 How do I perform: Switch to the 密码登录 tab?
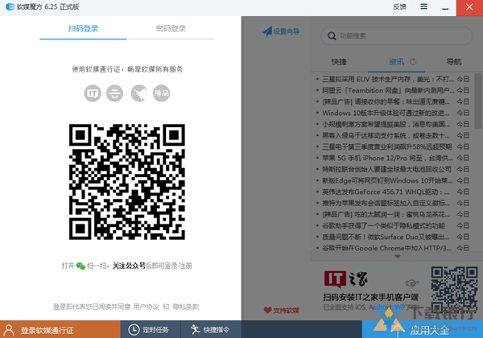[170, 29]
